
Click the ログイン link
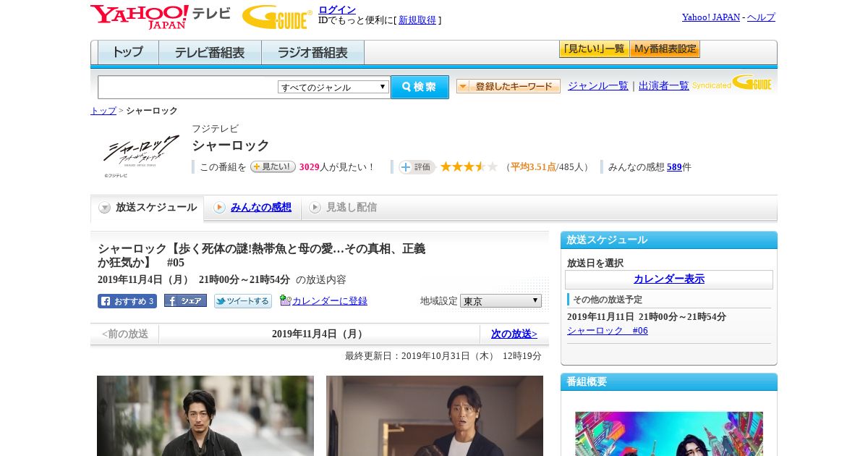click(337, 9)
